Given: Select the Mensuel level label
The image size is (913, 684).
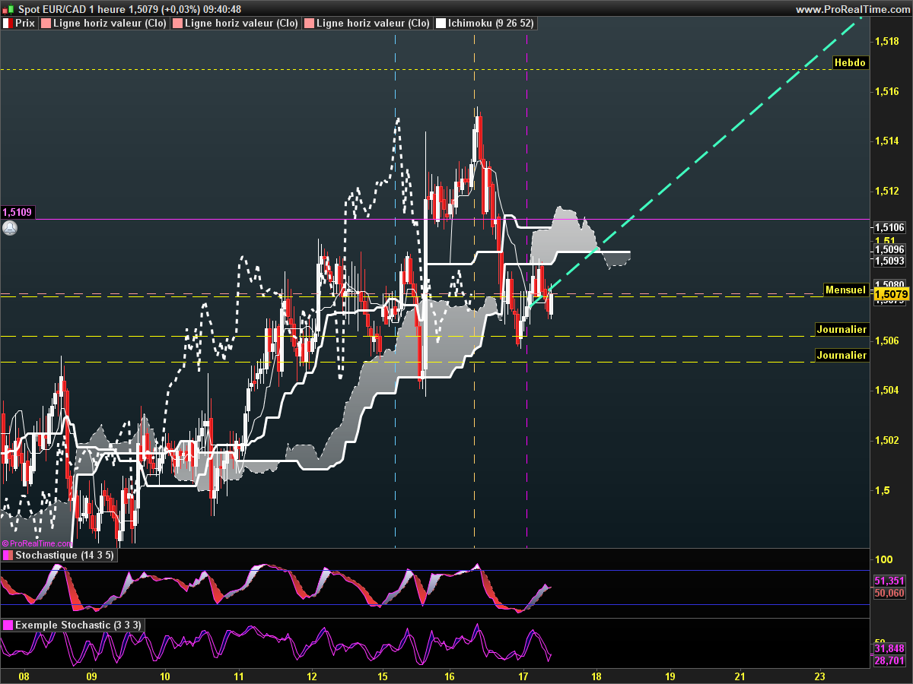Looking at the screenshot, I should pos(845,290).
